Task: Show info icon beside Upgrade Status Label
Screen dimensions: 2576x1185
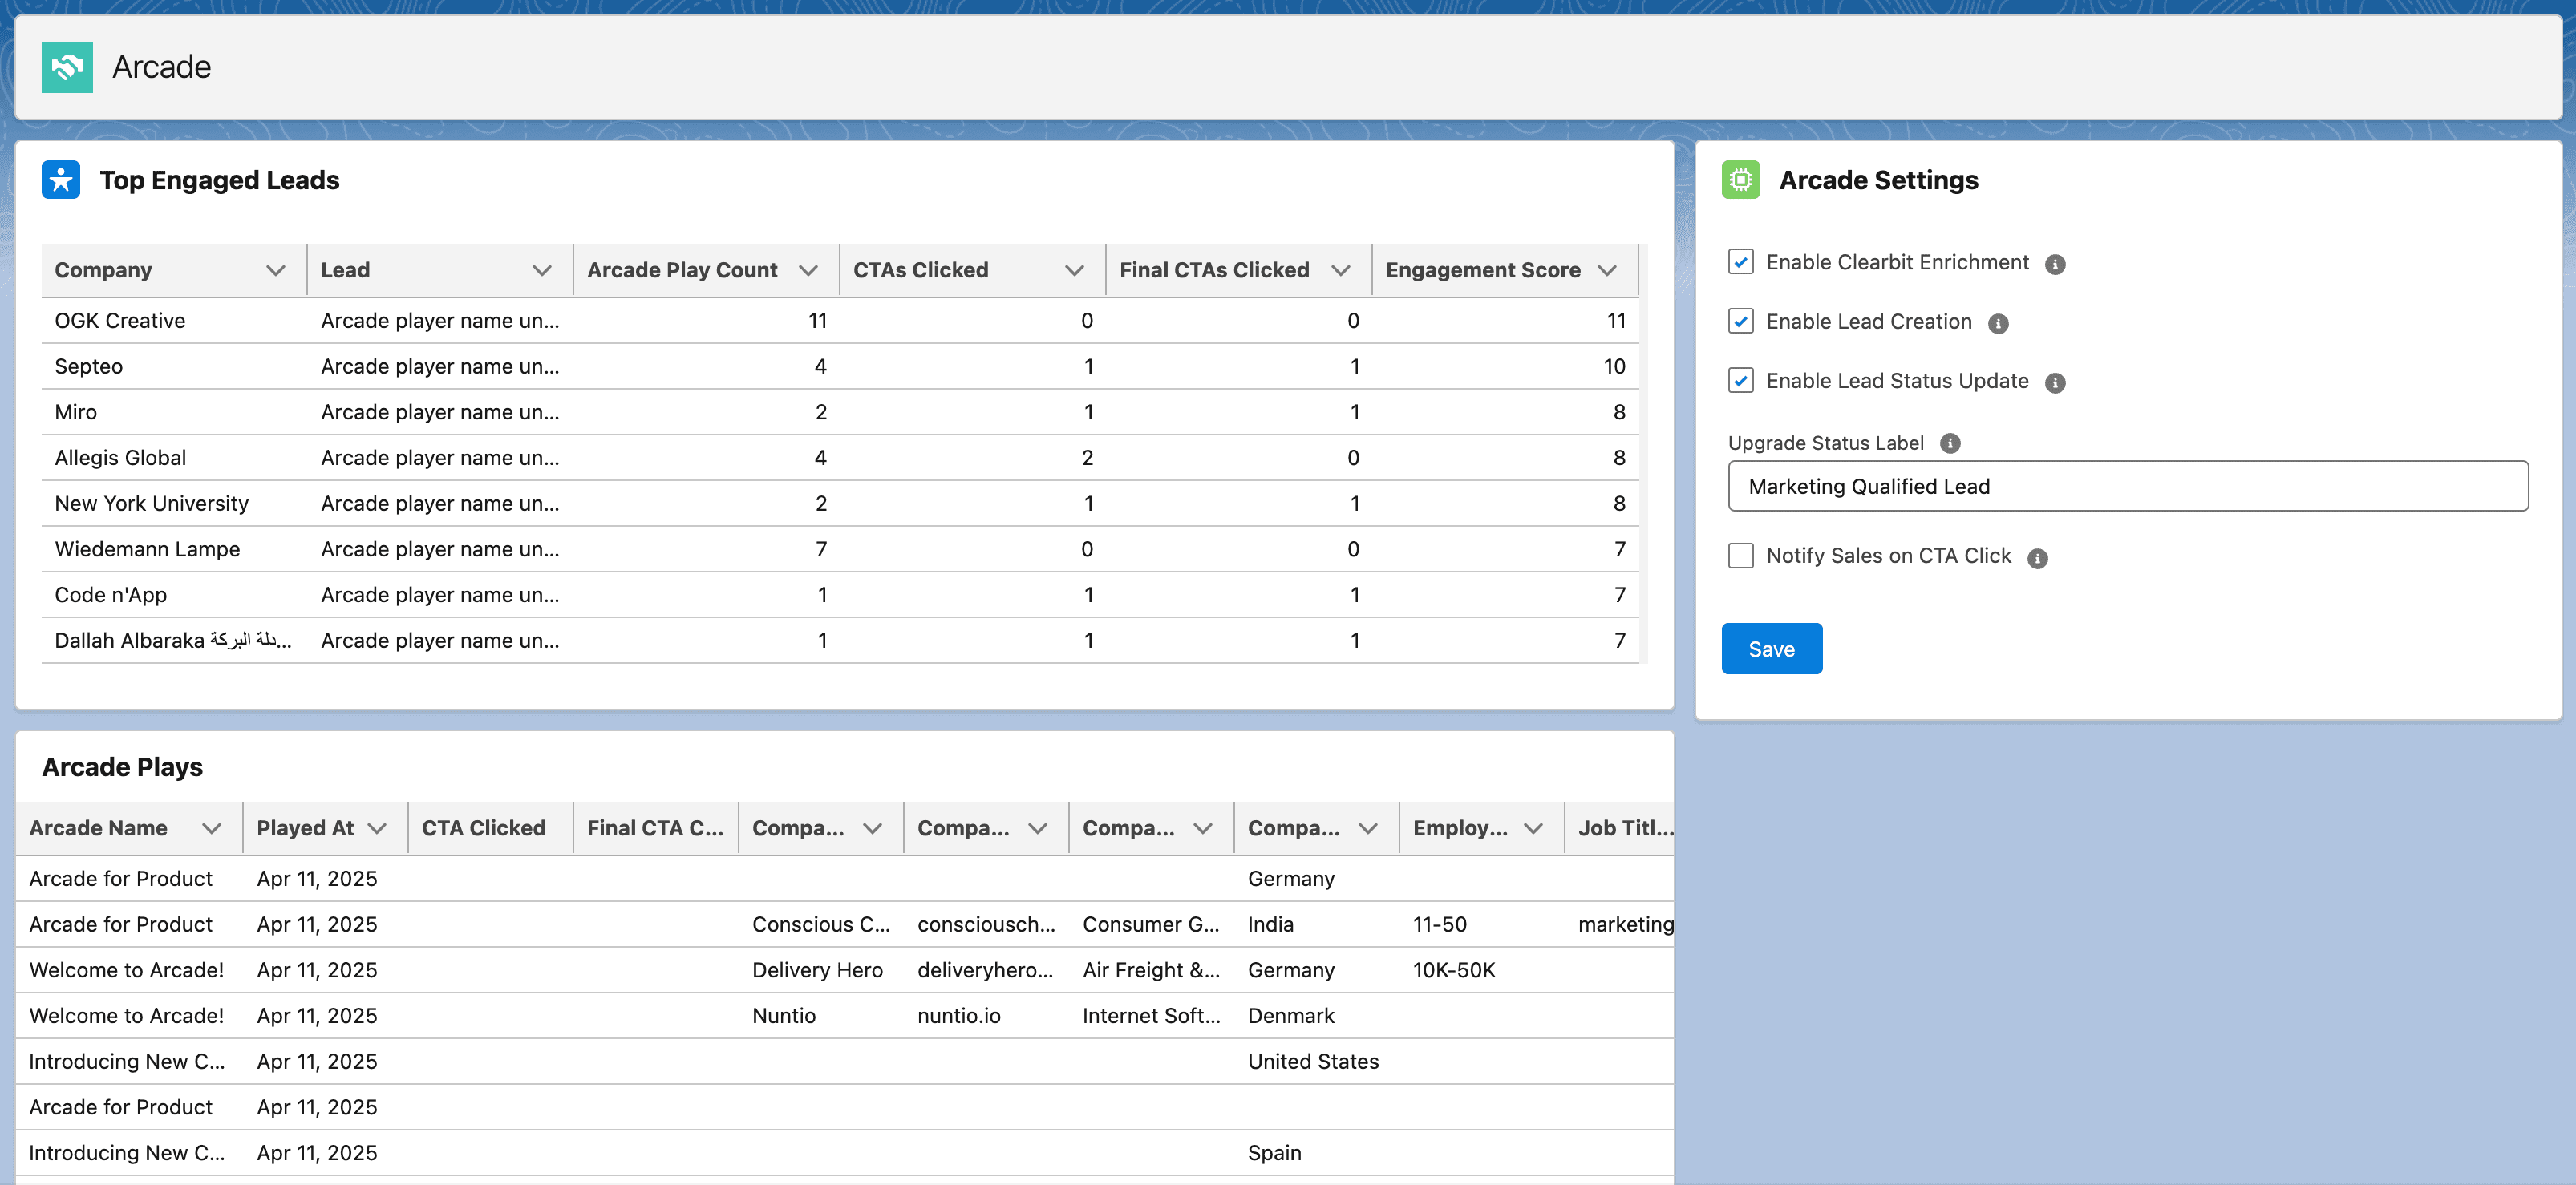Action: click(x=1950, y=443)
